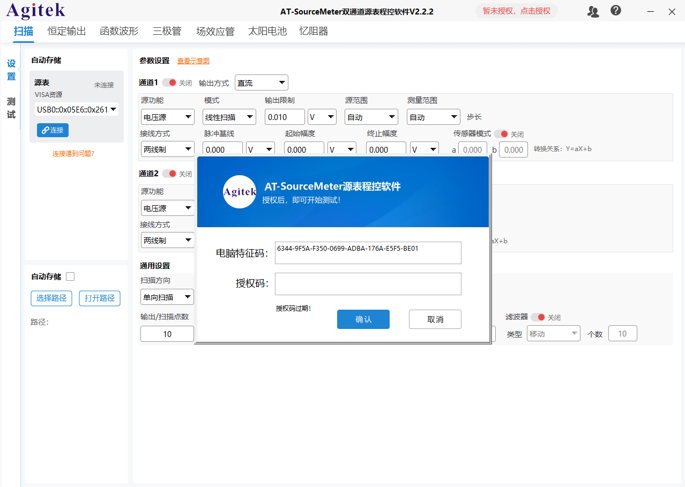Image resolution: width=685 pixels, height=487 pixels.
Task: Expand the 源功能 电压源 dropdown
Action: click(167, 116)
